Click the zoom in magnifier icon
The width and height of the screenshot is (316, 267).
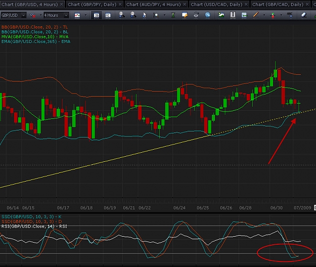[x=121, y=15]
